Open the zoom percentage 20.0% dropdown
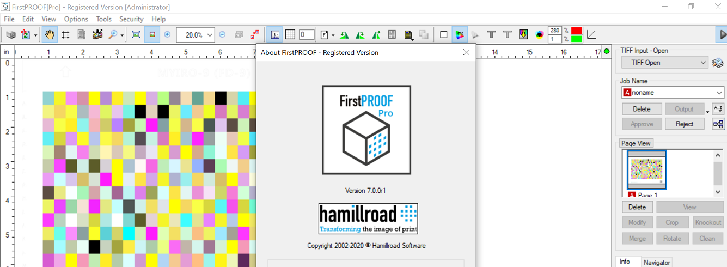727x267 pixels. coord(211,34)
